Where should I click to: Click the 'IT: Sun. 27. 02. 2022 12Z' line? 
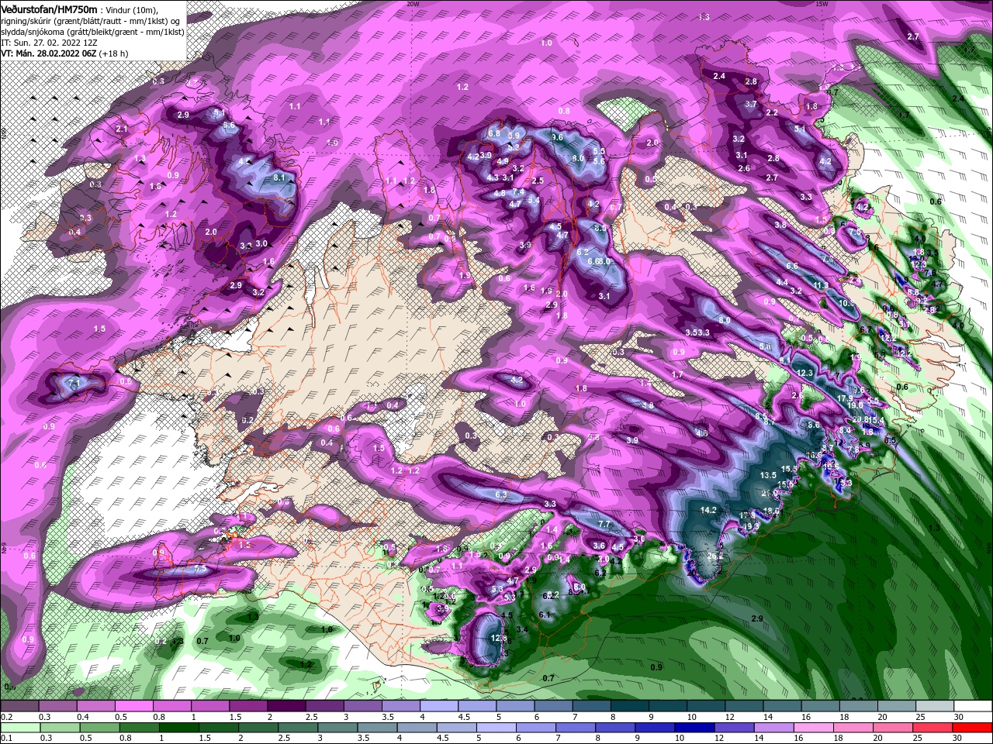(x=50, y=43)
